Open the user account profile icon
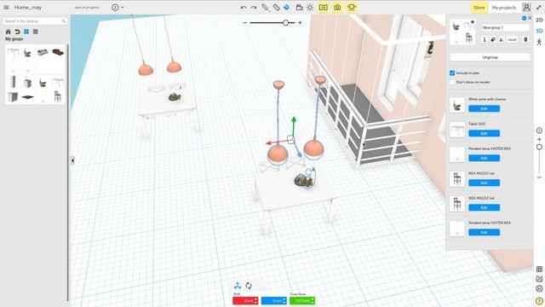Image resolution: width=545 pixels, height=307 pixels. [526, 8]
